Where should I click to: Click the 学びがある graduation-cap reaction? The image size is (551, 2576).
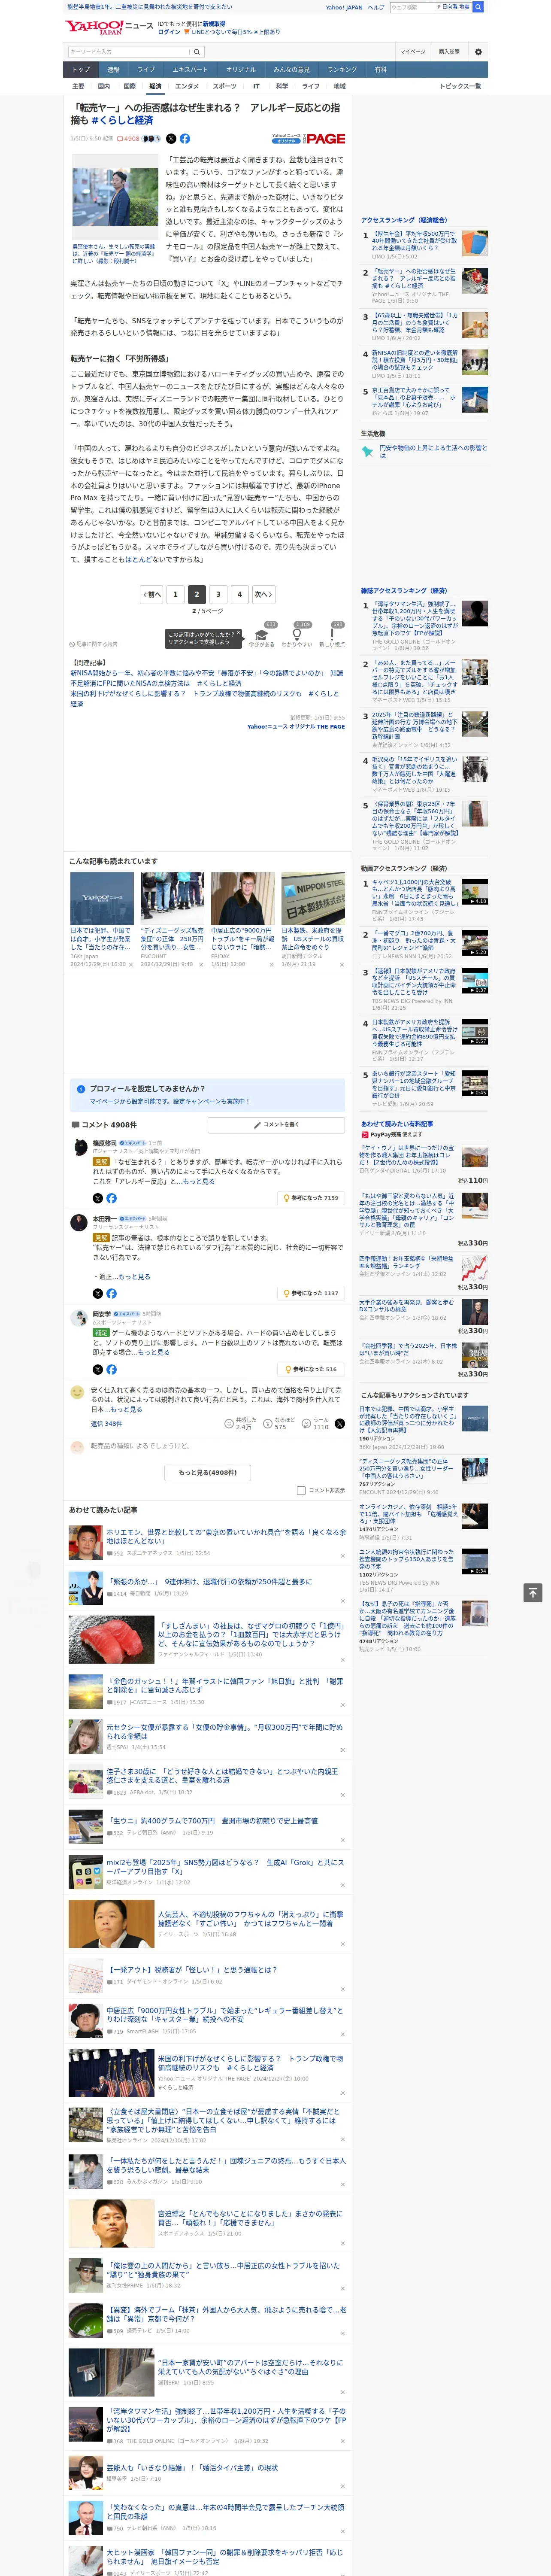click(x=262, y=634)
